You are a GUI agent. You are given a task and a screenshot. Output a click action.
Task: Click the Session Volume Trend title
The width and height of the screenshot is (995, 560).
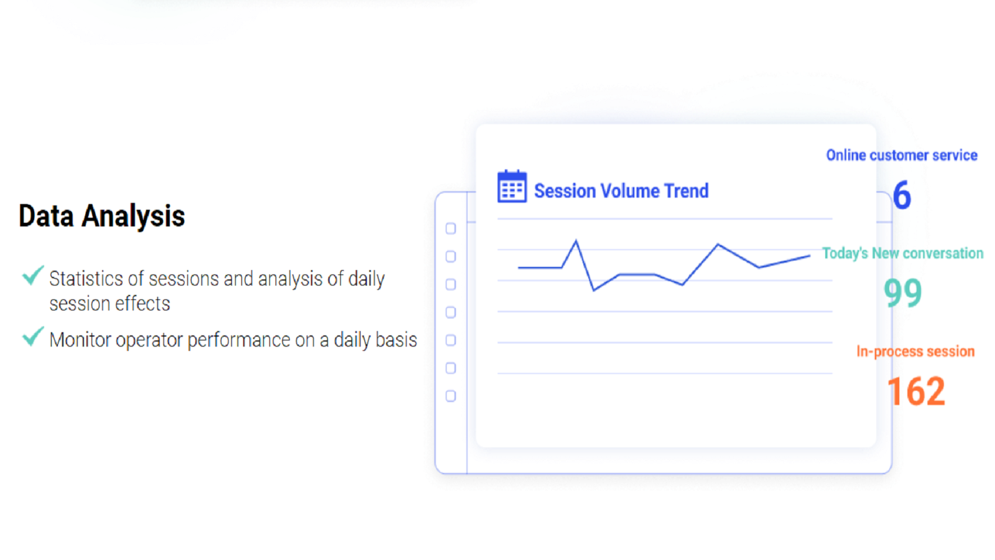click(621, 191)
